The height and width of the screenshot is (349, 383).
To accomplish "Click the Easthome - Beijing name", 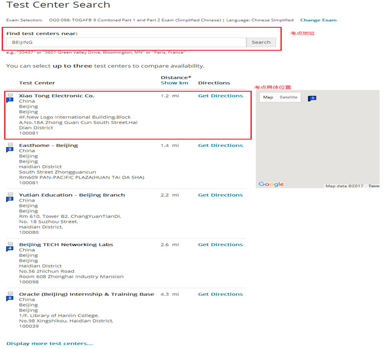I will (x=48, y=145).
